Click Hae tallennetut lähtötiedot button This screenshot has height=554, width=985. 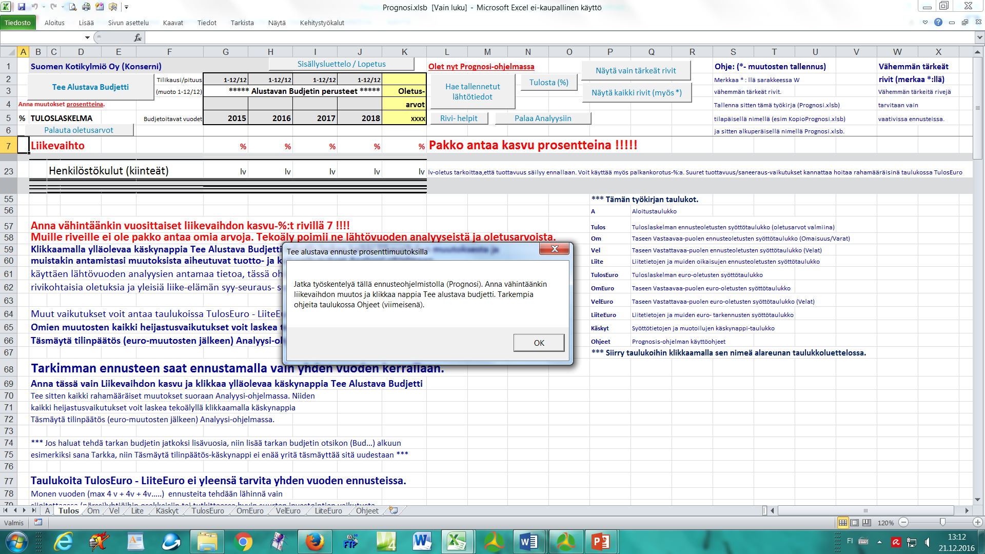click(472, 91)
